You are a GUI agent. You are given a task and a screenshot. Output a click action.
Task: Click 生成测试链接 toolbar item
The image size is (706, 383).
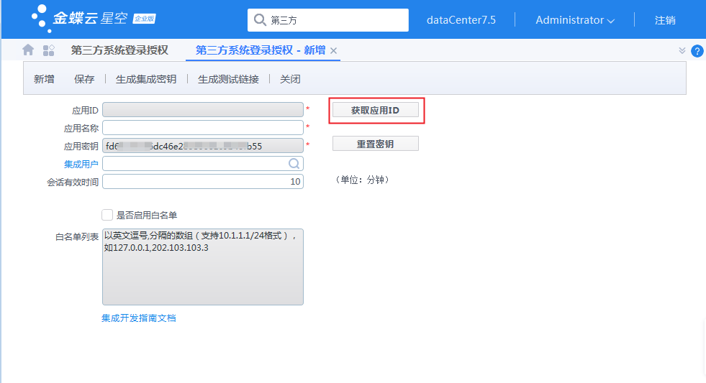coord(228,79)
